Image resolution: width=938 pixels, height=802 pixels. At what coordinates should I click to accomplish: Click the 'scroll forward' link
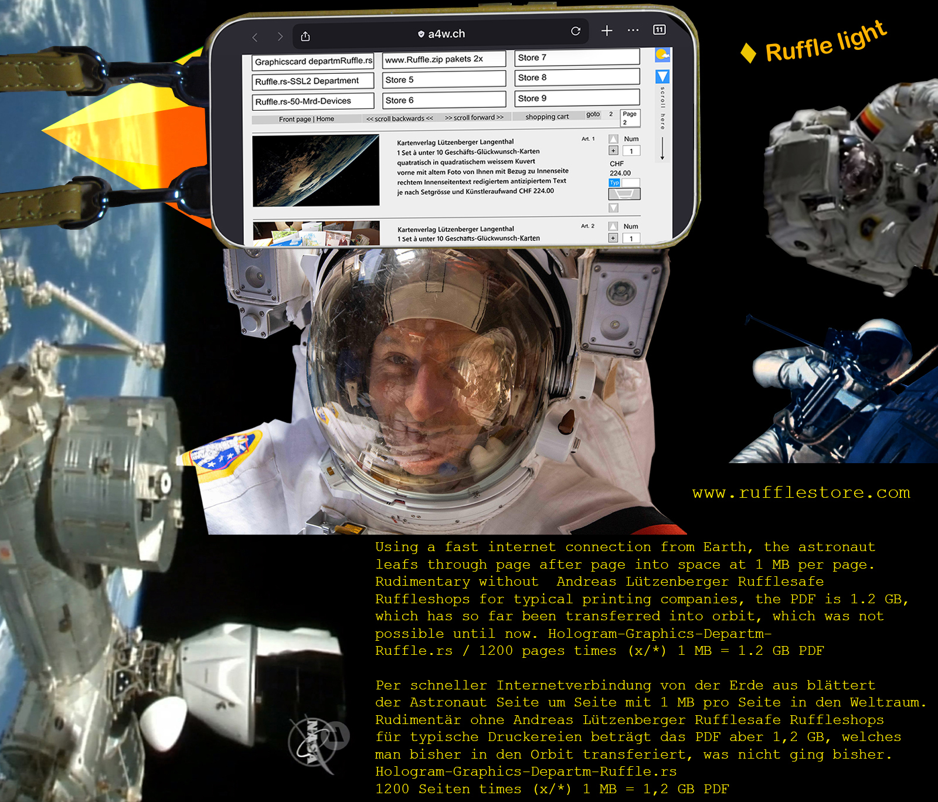coord(474,118)
